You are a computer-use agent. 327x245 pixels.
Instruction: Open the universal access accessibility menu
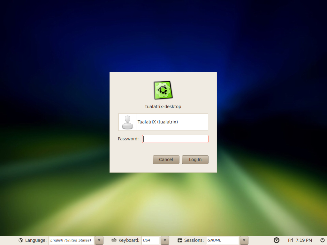pos(276,240)
